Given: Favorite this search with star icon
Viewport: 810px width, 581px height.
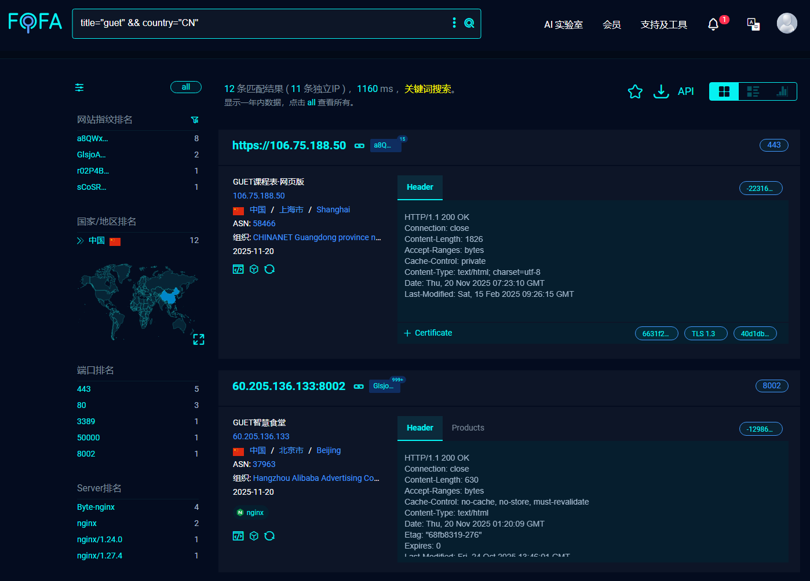Looking at the screenshot, I should tap(635, 91).
